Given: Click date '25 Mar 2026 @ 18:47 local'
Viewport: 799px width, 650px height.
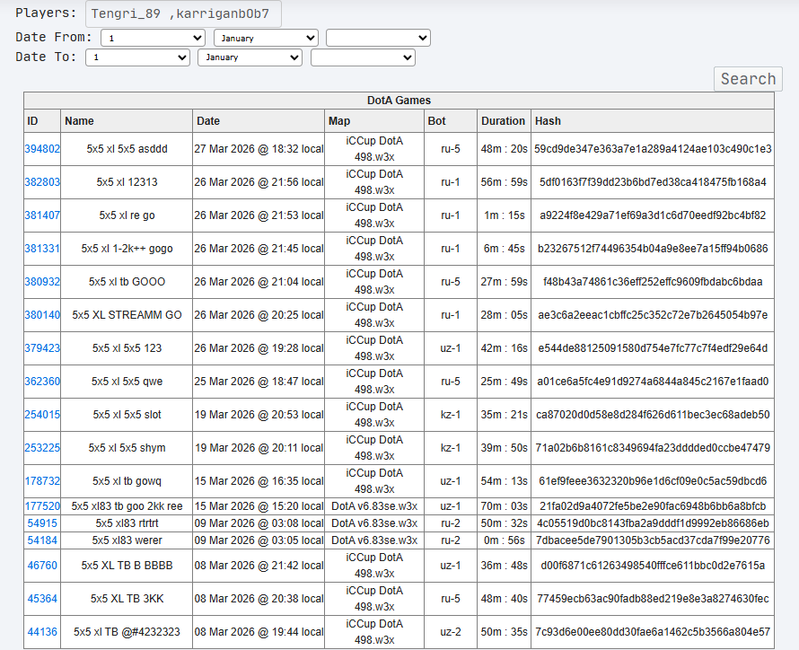Looking at the screenshot, I should [259, 382].
